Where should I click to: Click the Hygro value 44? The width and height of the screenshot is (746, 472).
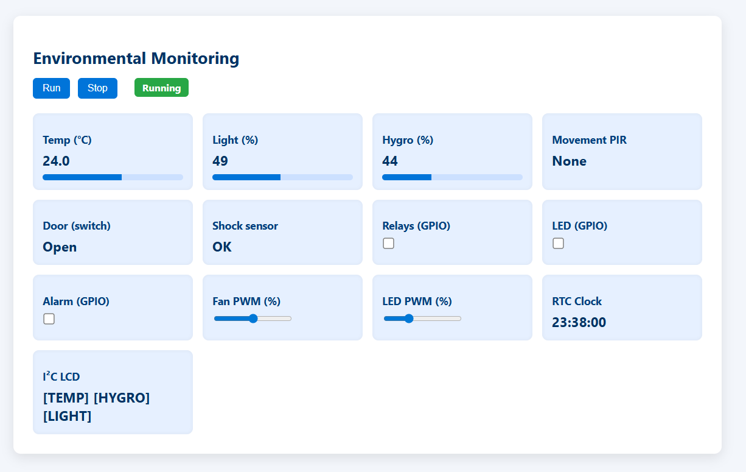point(390,161)
